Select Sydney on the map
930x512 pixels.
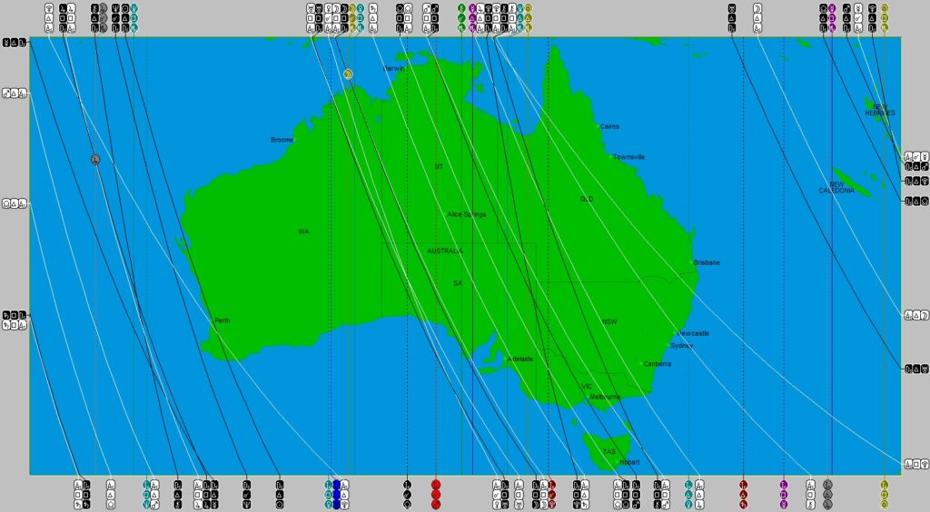coord(681,345)
